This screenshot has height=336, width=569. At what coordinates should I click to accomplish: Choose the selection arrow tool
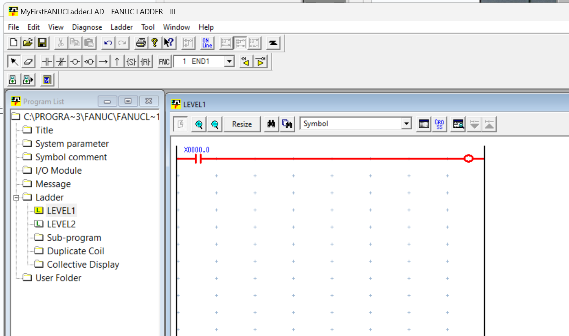14,62
